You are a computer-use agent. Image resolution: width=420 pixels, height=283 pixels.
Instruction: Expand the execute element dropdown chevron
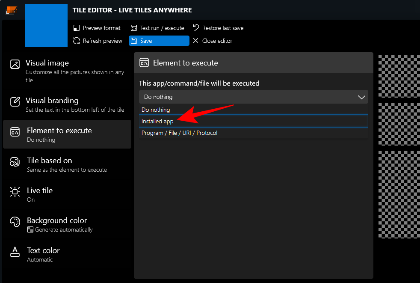pos(361,97)
